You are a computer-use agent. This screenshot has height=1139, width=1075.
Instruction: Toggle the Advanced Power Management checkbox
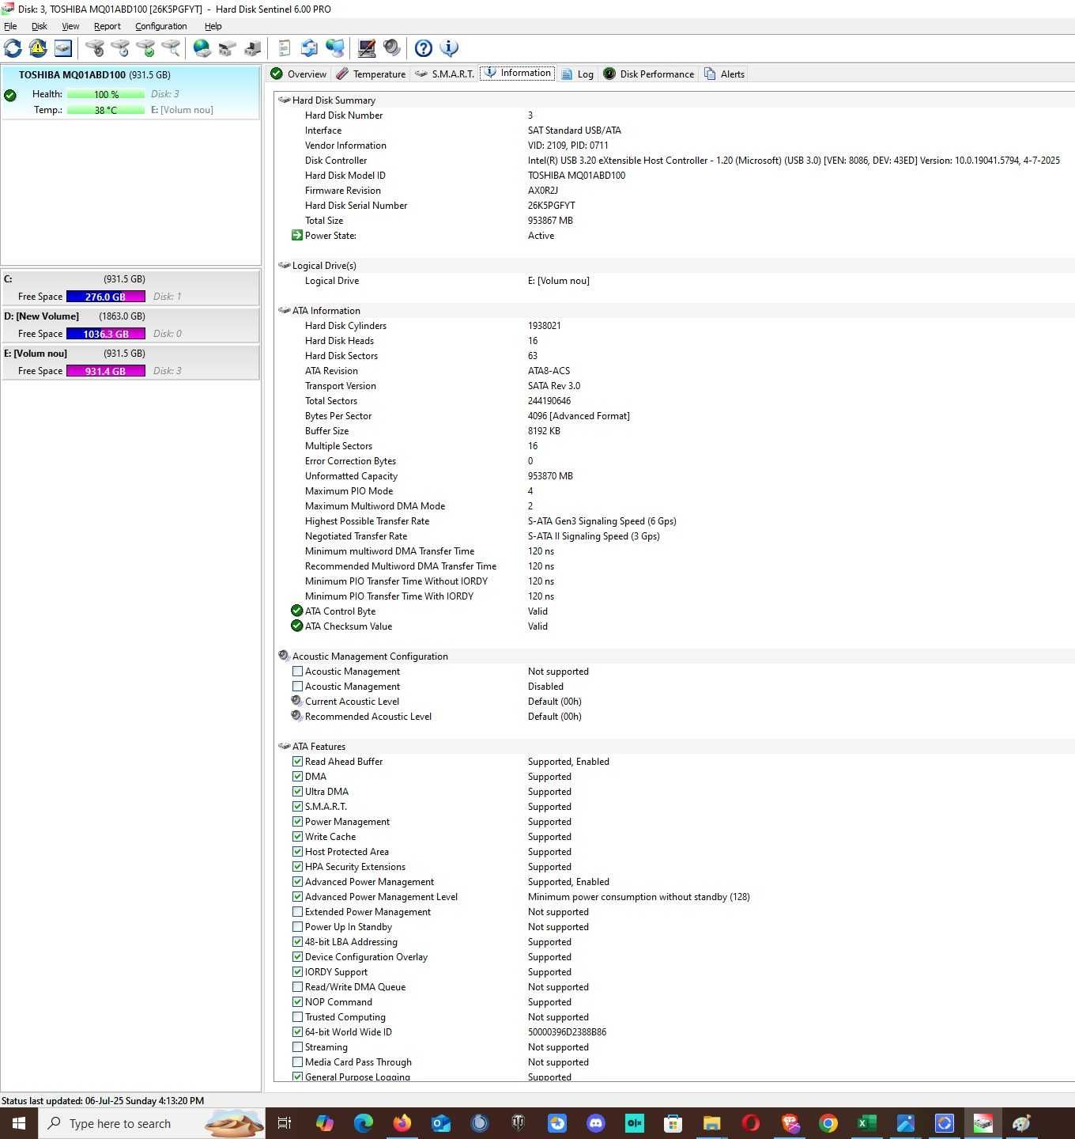click(297, 882)
